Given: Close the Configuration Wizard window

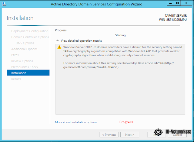Looking at the screenshot, I should (x=186, y=3).
